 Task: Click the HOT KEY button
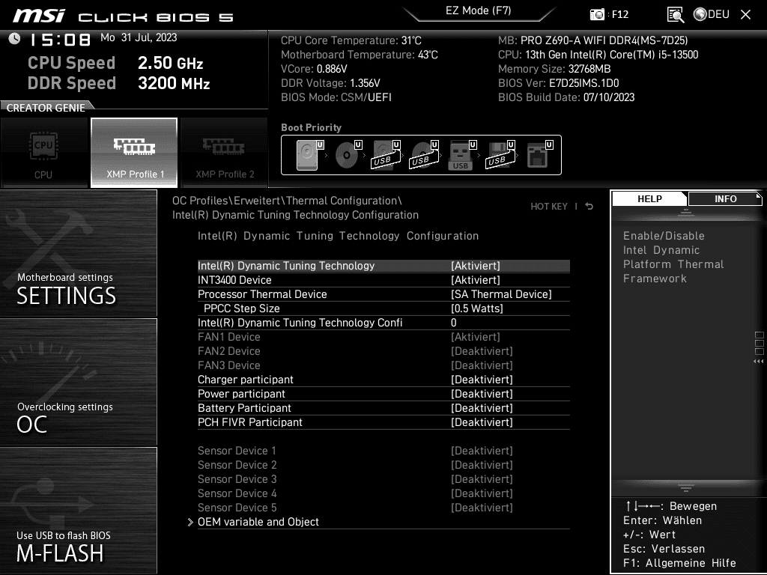(549, 207)
